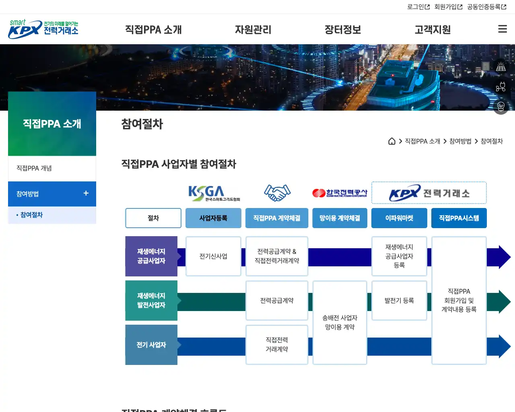Open the 직접PPA 소개 menu
Screen dimensions: 515x412
154,29
